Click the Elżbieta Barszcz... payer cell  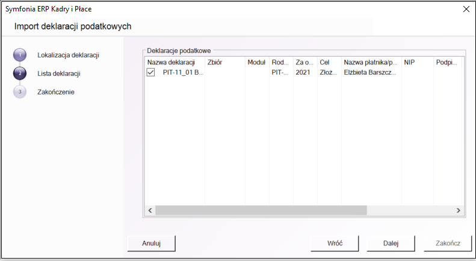pyautogui.click(x=370, y=72)
